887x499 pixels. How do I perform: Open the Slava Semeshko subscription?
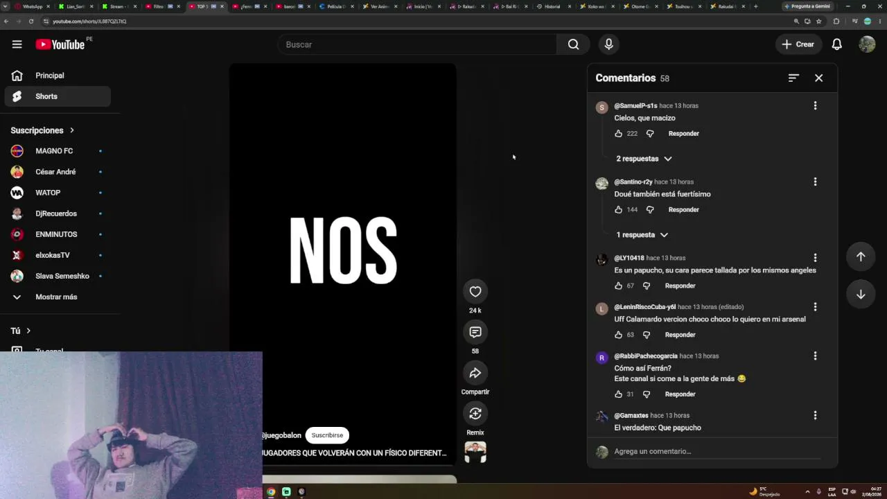pos(58,276)
